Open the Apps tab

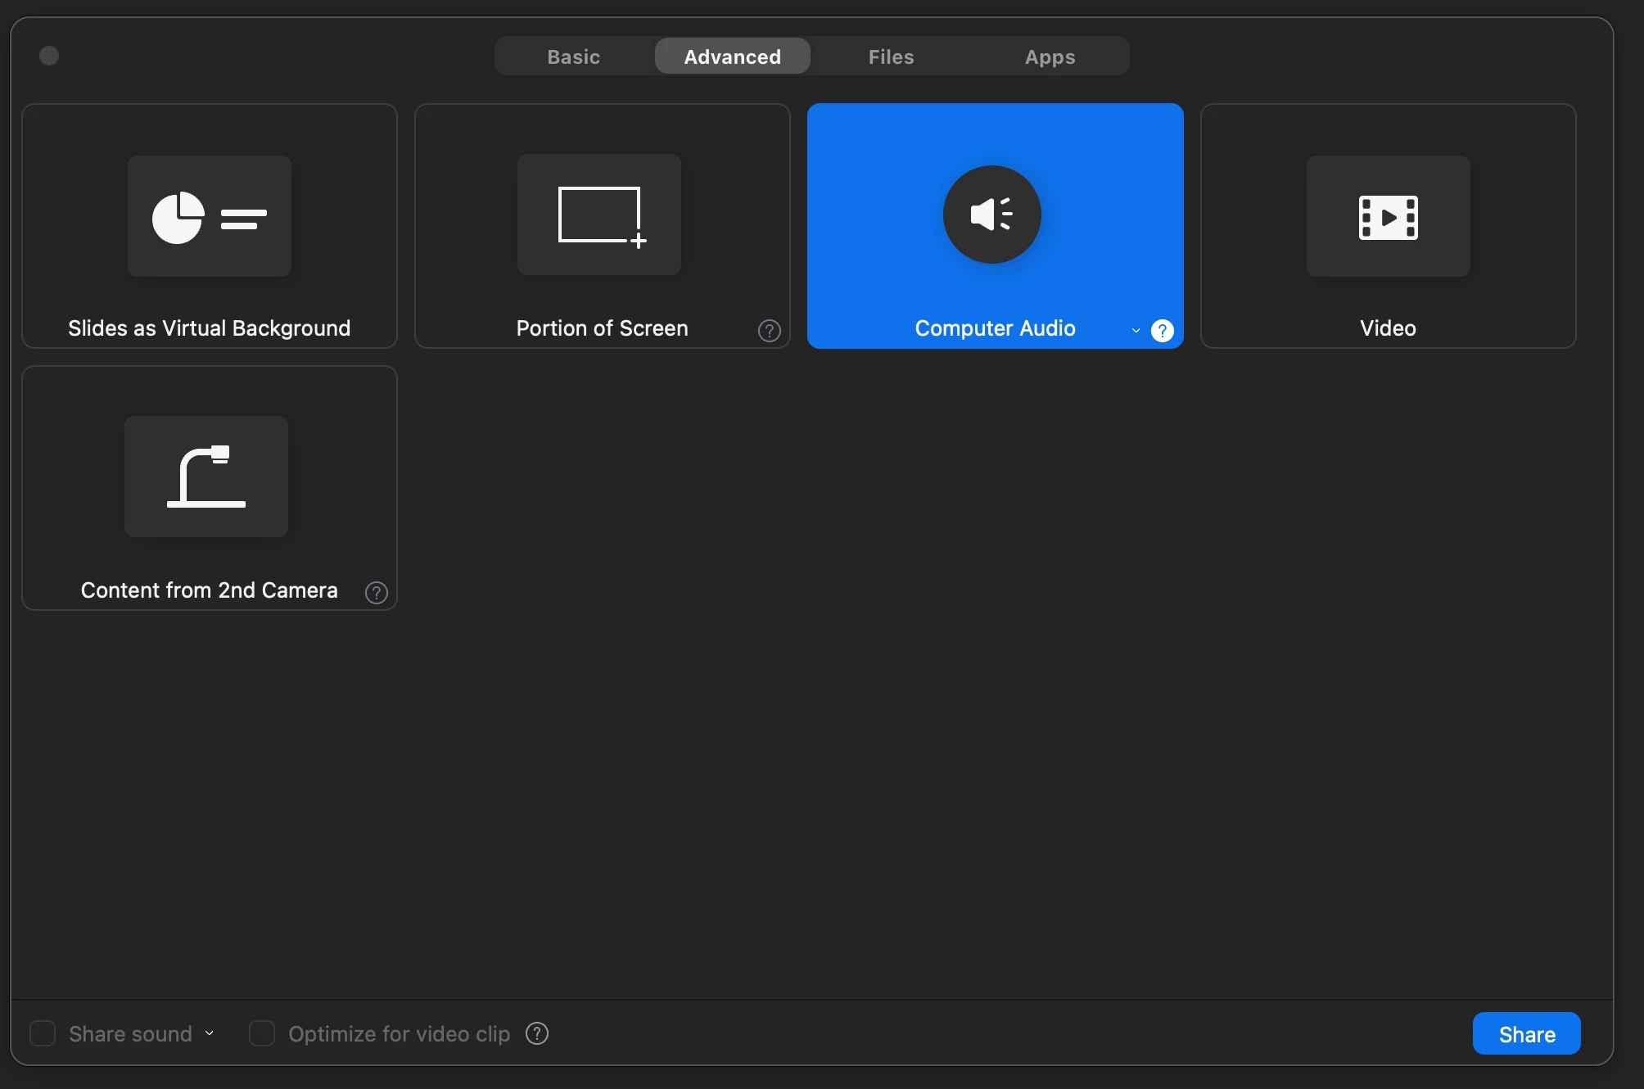click(x=1050, y=56)
